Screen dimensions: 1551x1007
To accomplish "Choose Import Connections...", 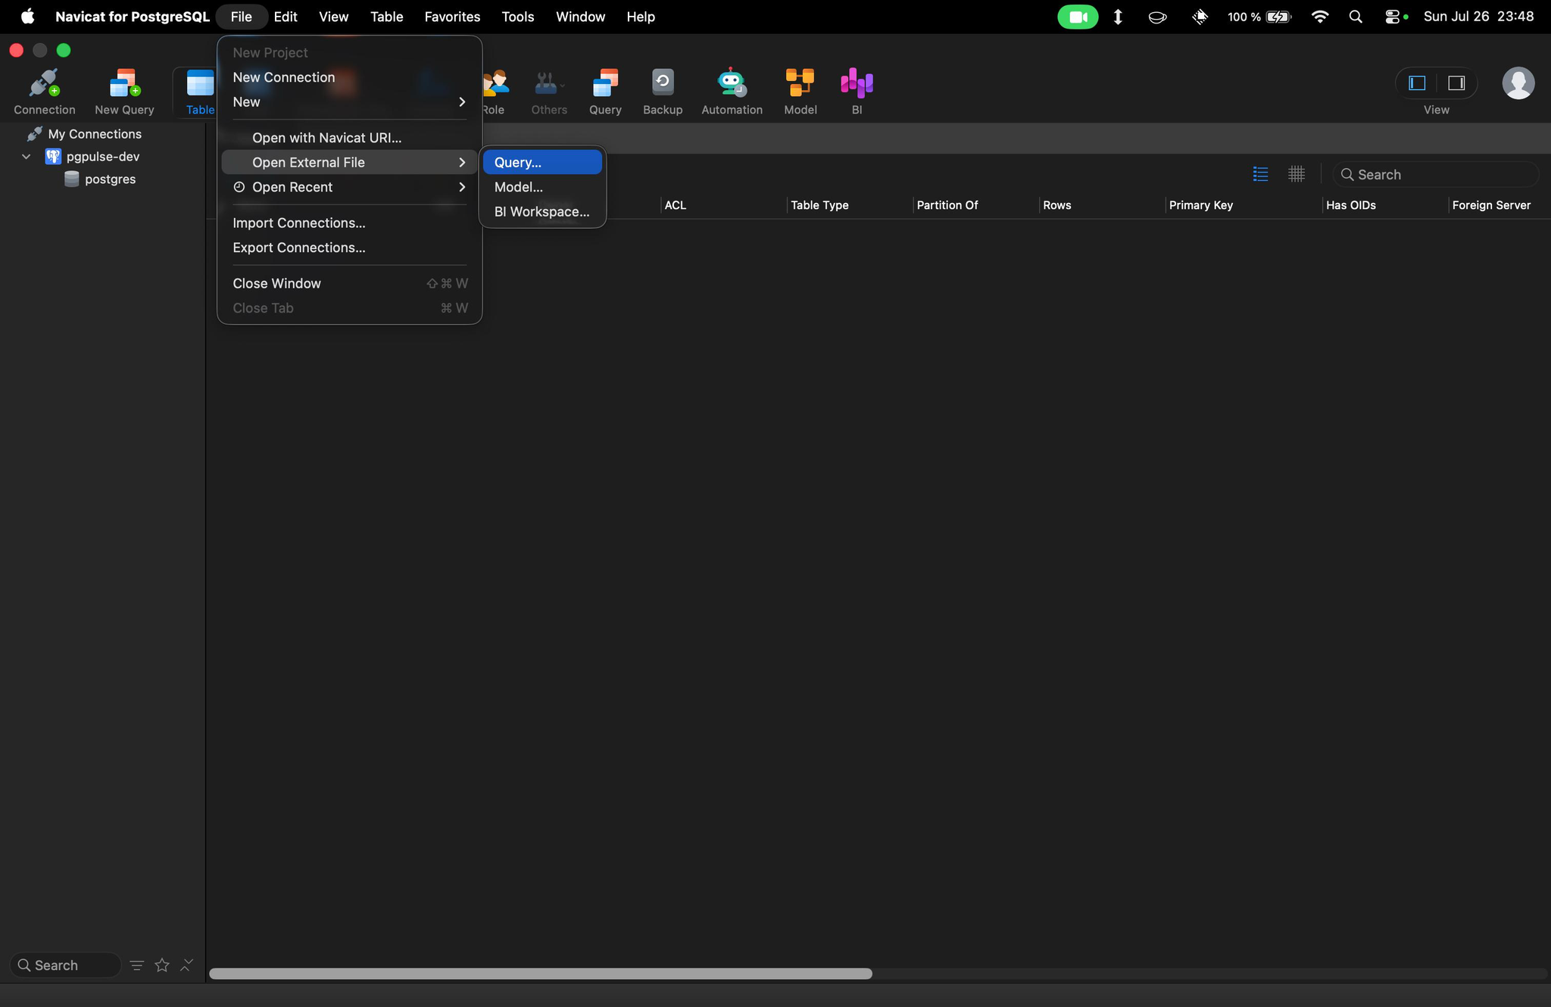I will pos(349,223).
